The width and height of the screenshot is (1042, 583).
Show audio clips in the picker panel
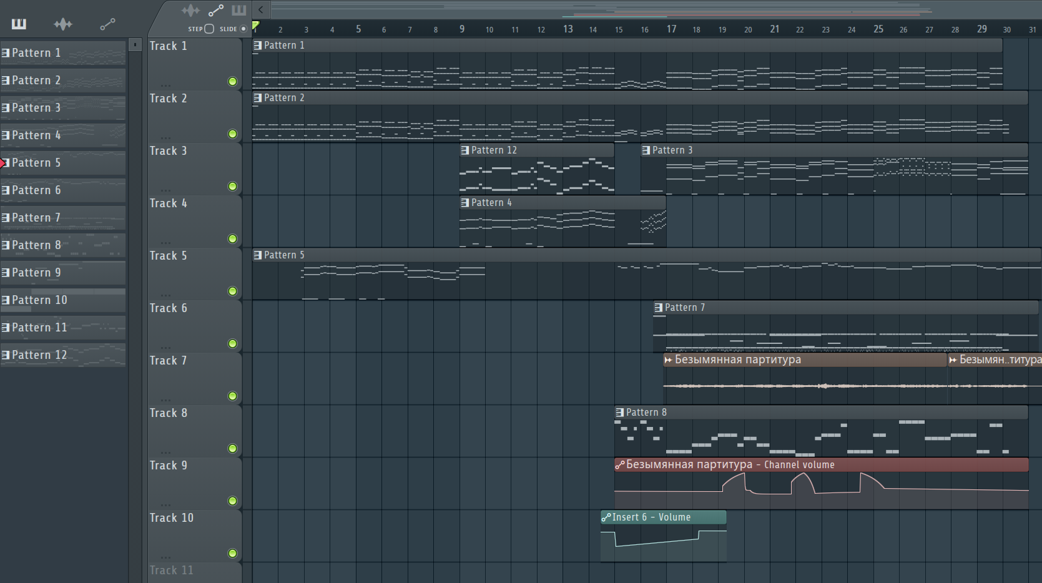point(63,24)
